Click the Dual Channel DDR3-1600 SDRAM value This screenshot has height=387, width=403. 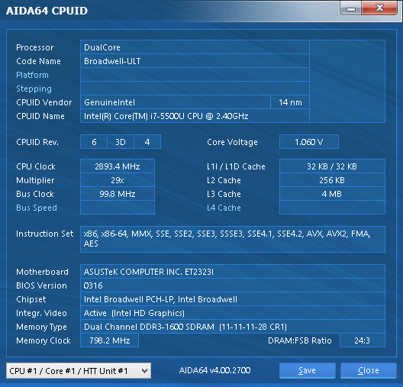point(233,327)
